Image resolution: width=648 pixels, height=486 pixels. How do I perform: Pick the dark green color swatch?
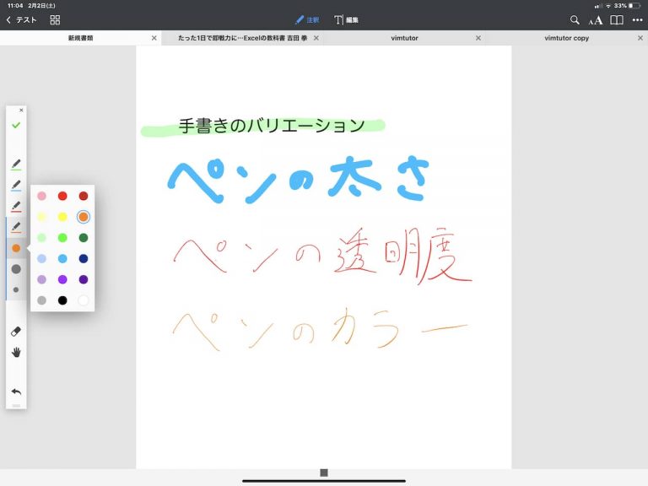[x=84, y=238]
